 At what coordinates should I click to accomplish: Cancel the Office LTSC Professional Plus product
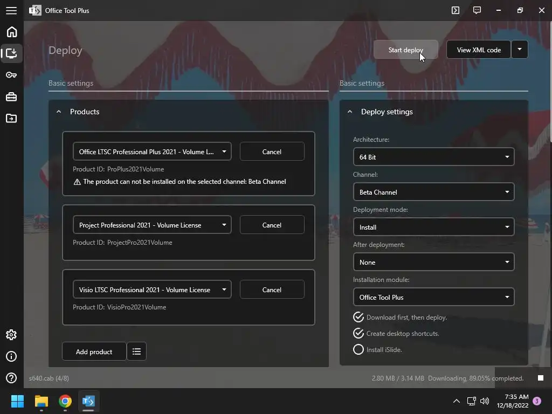[272, 151]
